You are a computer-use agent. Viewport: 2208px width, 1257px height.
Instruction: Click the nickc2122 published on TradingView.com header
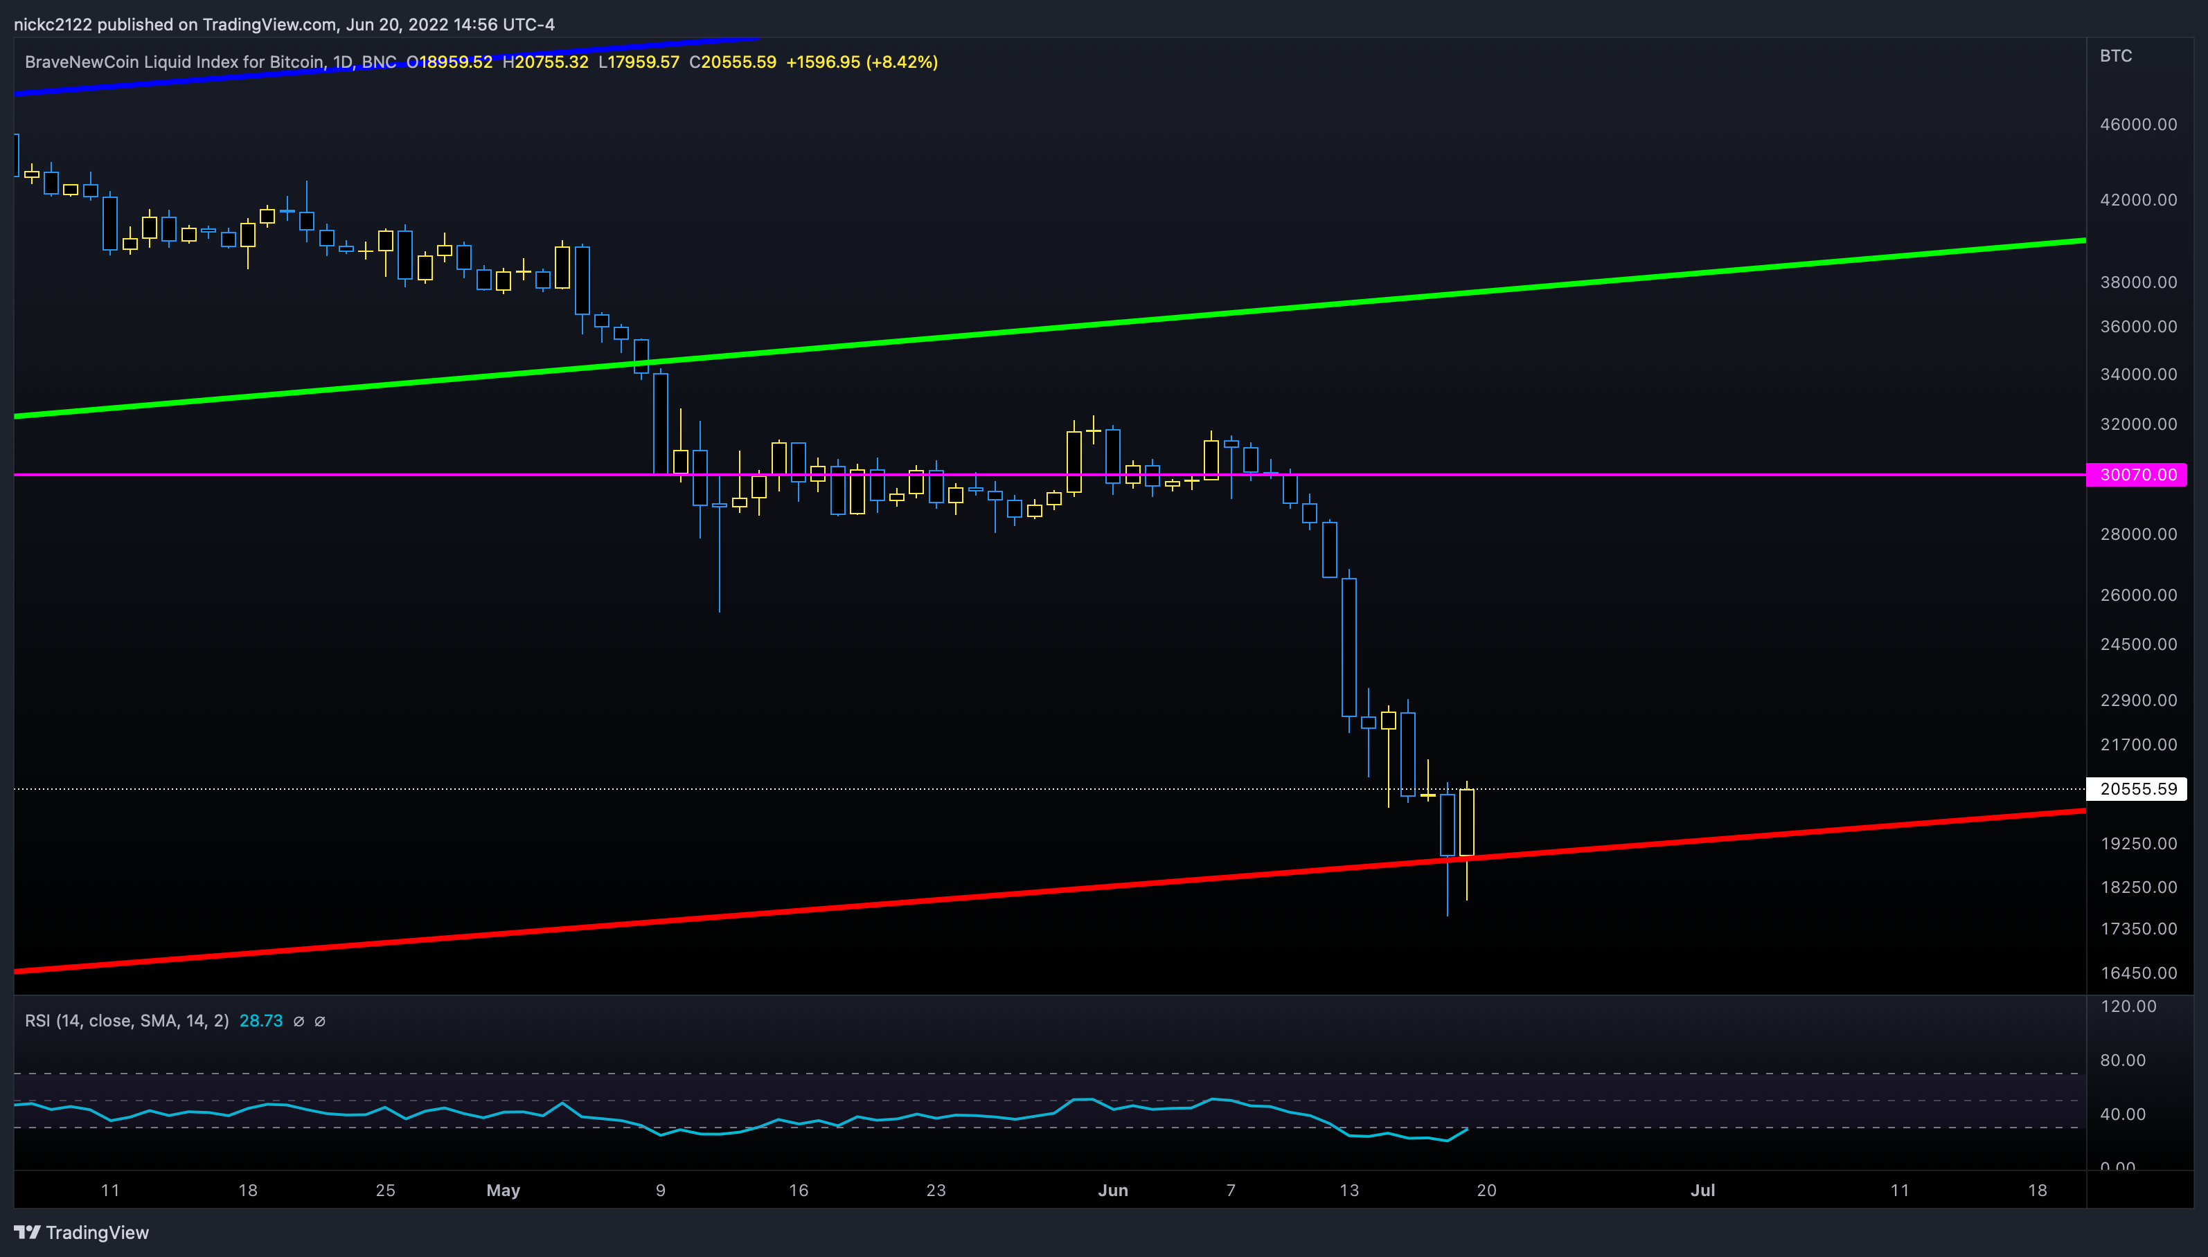284,24
